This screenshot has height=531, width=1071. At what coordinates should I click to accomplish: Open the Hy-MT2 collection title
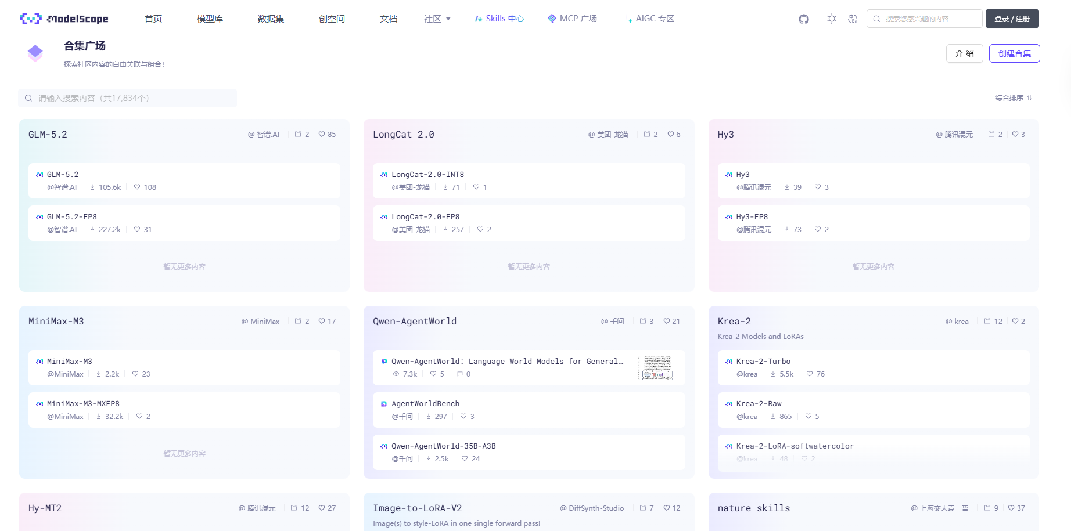coord(45,508)
